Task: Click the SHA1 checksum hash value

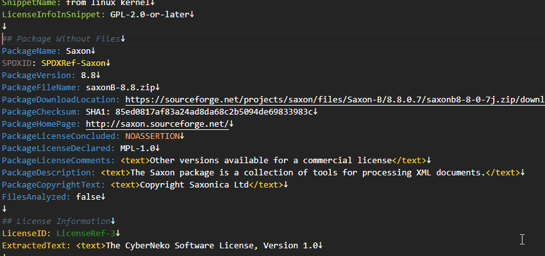Action: point(213,112)
